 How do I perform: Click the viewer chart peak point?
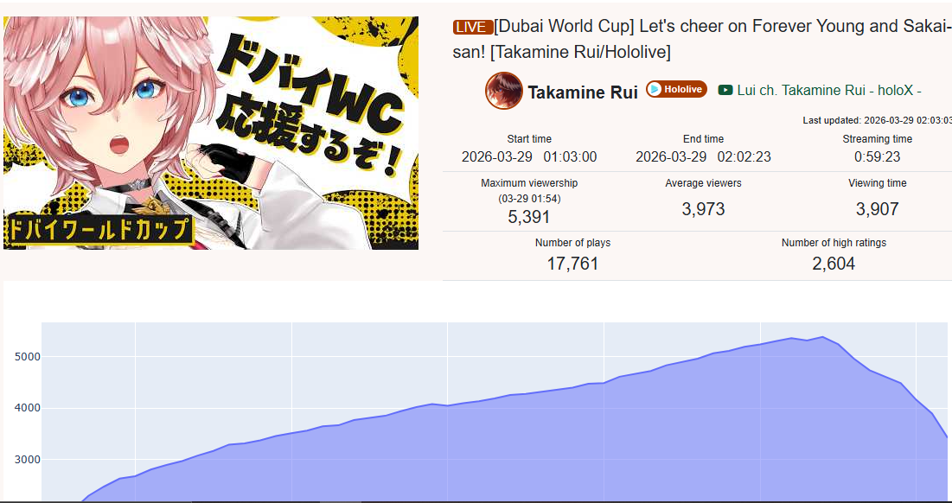(822, 337)
